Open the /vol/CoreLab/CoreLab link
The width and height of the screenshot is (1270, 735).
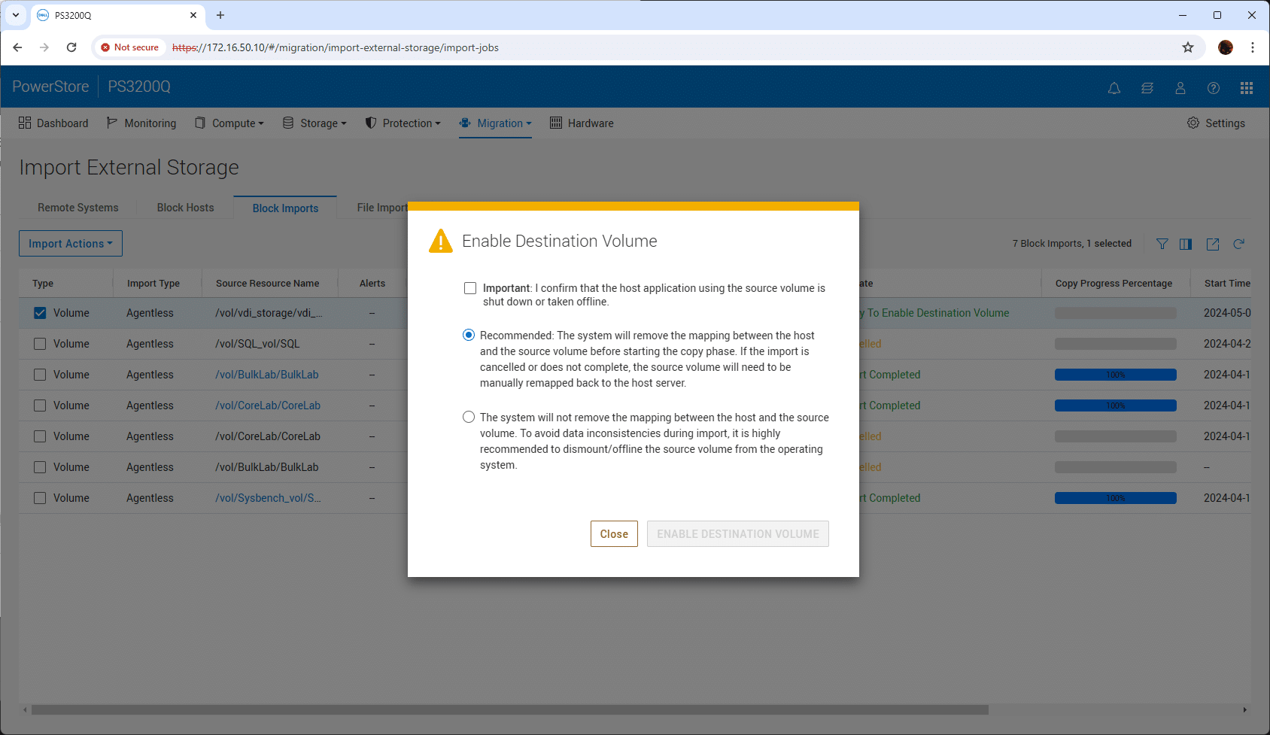pyautogui.click(x=268, y=405)
